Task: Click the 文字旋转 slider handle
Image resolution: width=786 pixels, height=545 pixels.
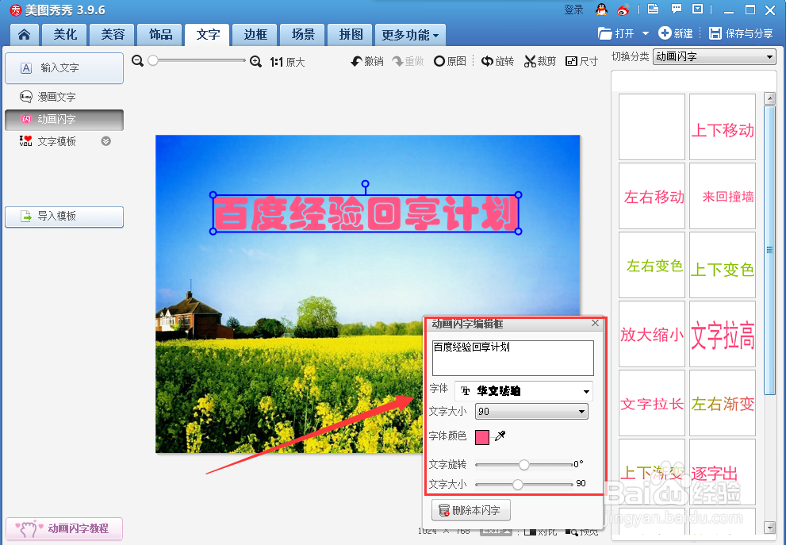Action: point(523,465)
